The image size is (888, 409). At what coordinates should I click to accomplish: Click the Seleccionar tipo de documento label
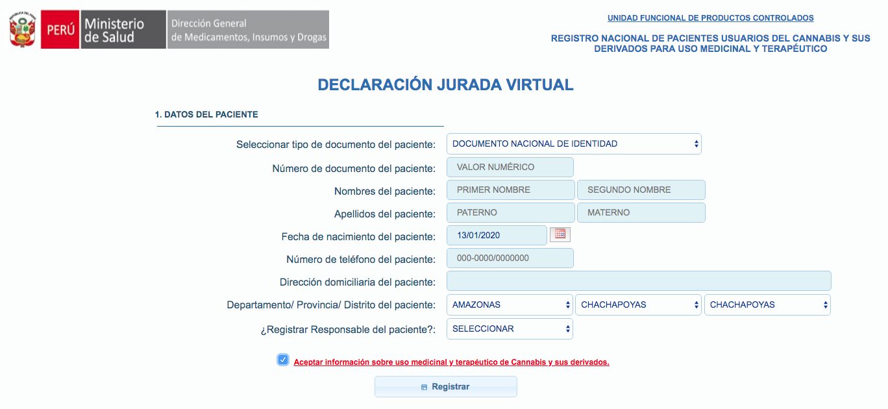click(x=336, y=144)
